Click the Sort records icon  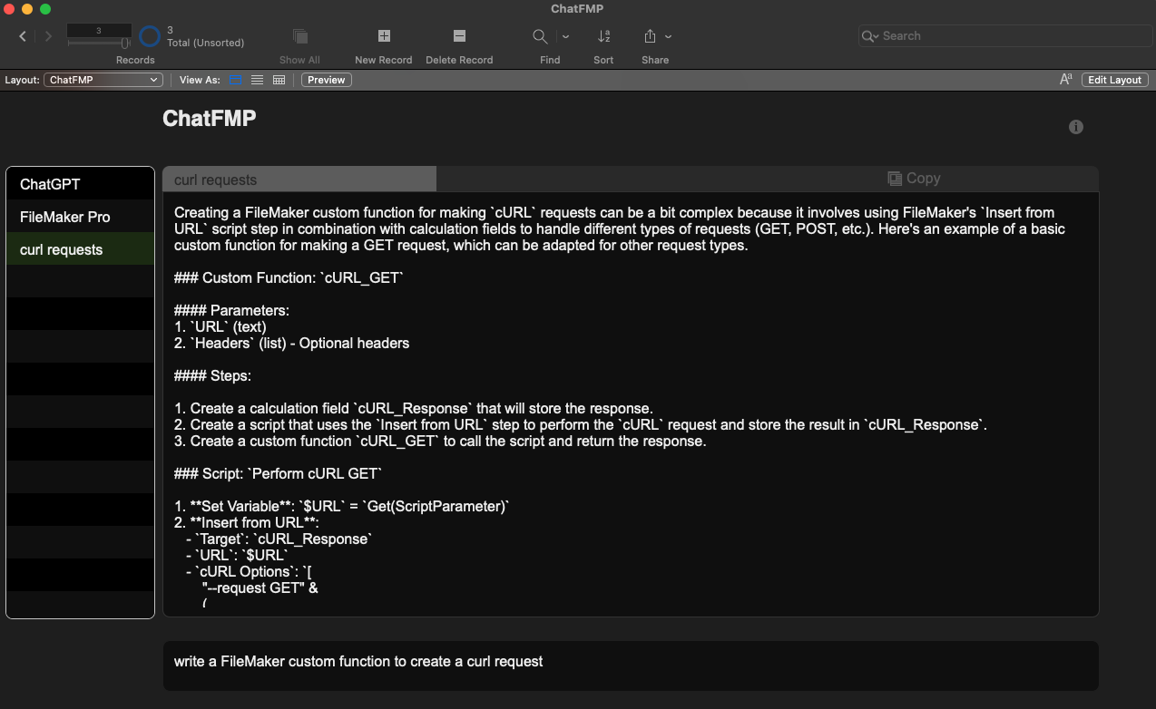603,36
